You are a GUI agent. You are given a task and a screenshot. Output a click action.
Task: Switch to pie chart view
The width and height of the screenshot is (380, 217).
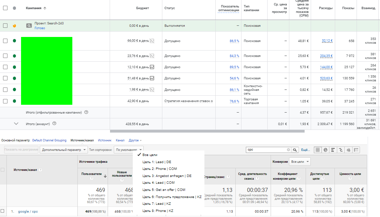[x=325, y=150]
